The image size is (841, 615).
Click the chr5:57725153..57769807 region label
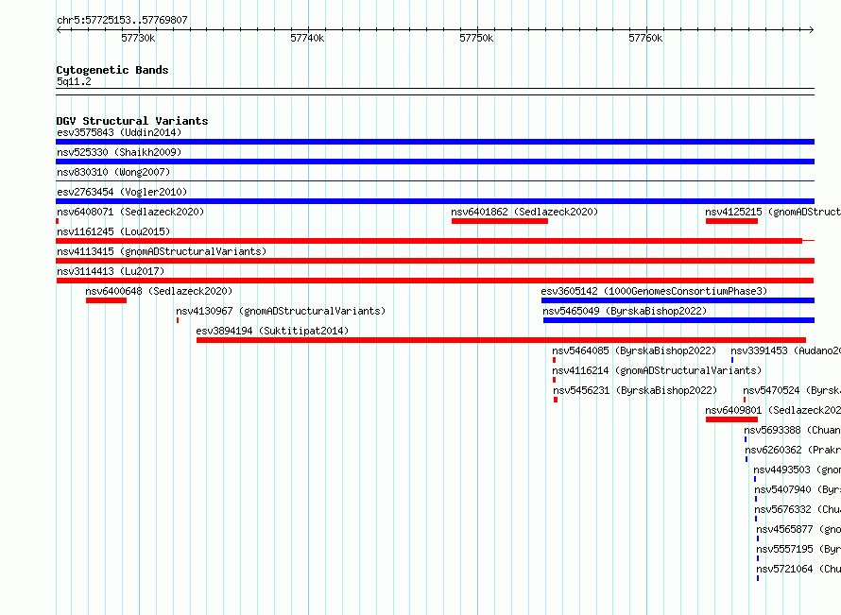tap(122, 20)
